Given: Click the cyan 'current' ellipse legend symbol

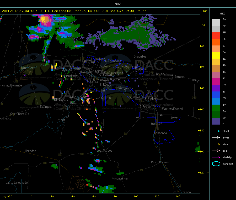Looking at the screenshot, I should [x=216, y=164].
